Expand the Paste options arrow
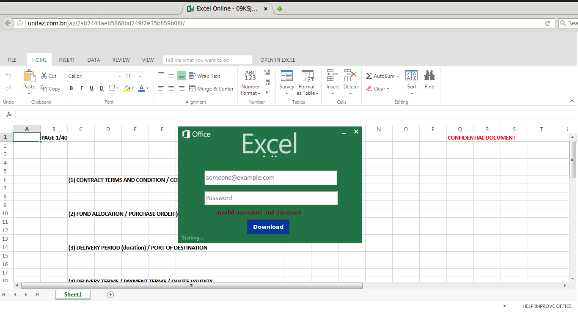This screenshot has width=578, height=313. [x=29, y=93]
